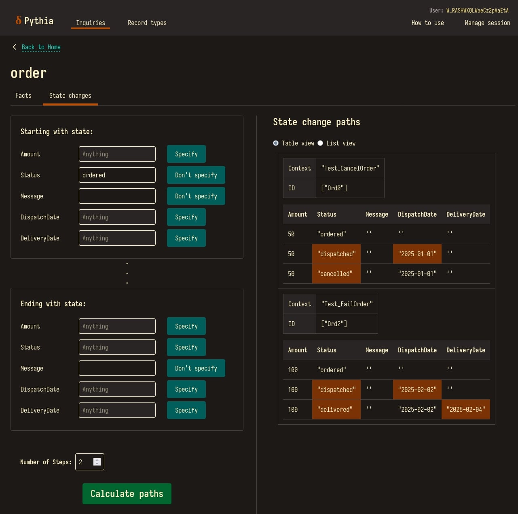This screenshot has width=518, height=514.
Task: Switch to the Facts tab
Action: [23, 95]
